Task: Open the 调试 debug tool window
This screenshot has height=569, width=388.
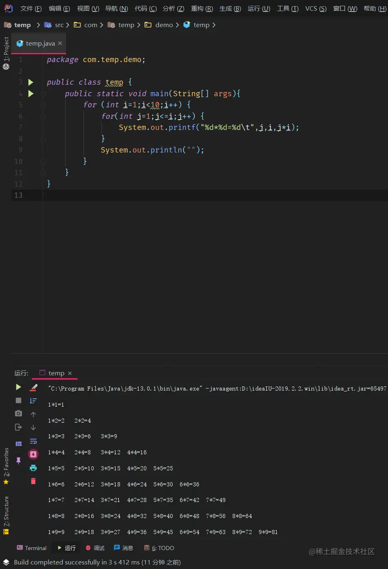Action: (x=95, y=548)
